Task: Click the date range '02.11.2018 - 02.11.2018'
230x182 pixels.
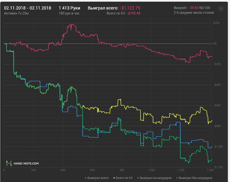Action: tap(28, 8)
